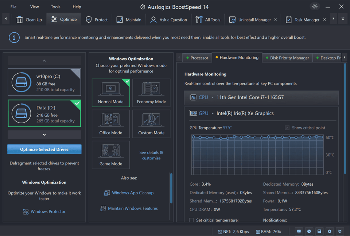Click the Ask a Question icon

pos(153,20)
